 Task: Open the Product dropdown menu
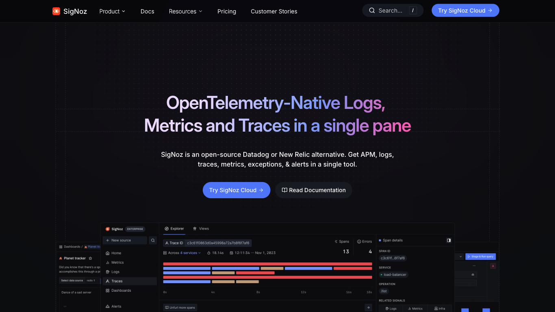[x=112, y=11]
